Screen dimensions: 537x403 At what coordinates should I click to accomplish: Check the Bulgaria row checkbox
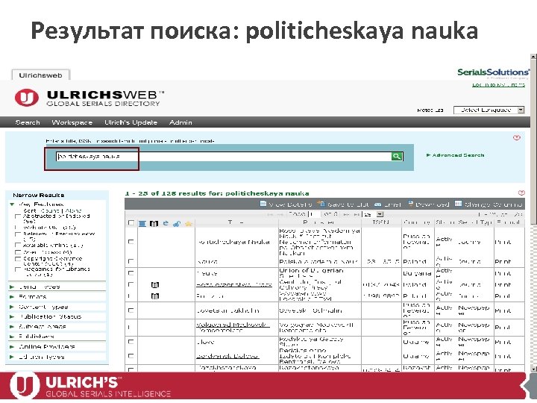(131, 273)
